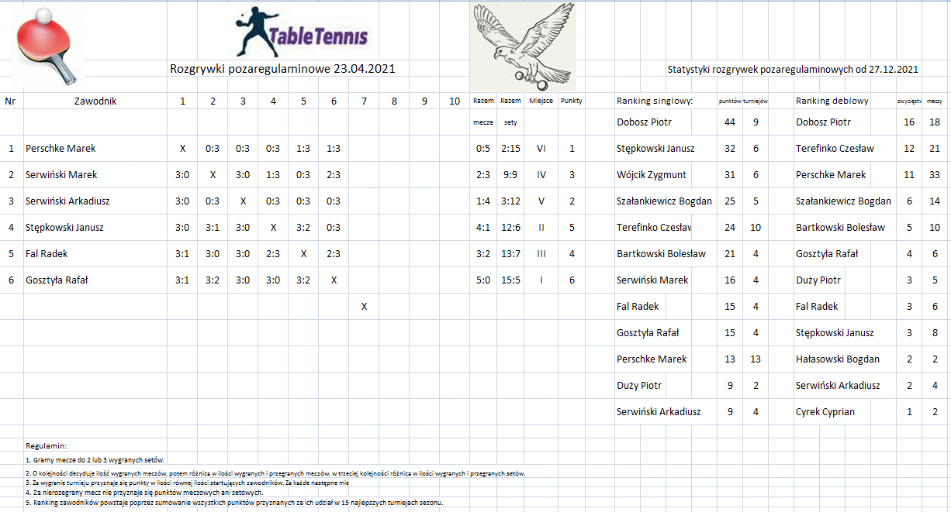Image resolution: width=951 pixels, height=512 pixels.
Task: Click the Stępkowski Janusz place II cell
Action: click(x=541, y=227)
